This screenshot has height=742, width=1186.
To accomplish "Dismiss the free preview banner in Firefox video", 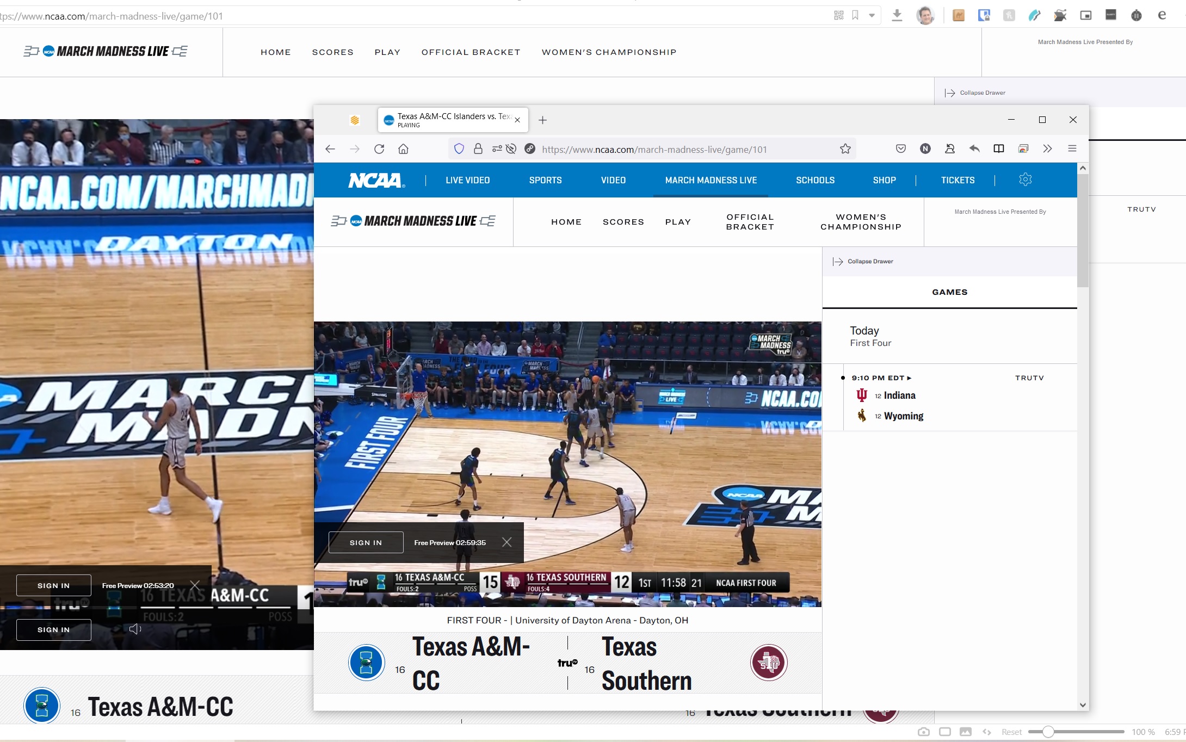I will coord(507,542).
